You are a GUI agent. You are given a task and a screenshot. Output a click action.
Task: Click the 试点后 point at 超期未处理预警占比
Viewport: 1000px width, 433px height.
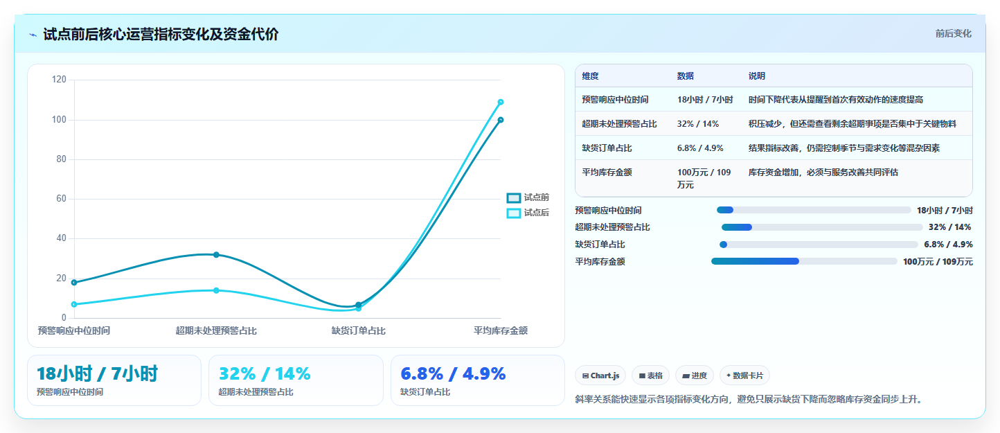[x=216, y=290]
